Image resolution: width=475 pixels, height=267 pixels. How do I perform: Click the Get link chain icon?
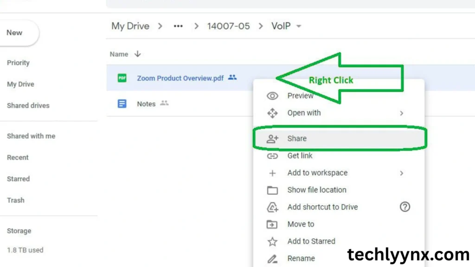(272, 156)
